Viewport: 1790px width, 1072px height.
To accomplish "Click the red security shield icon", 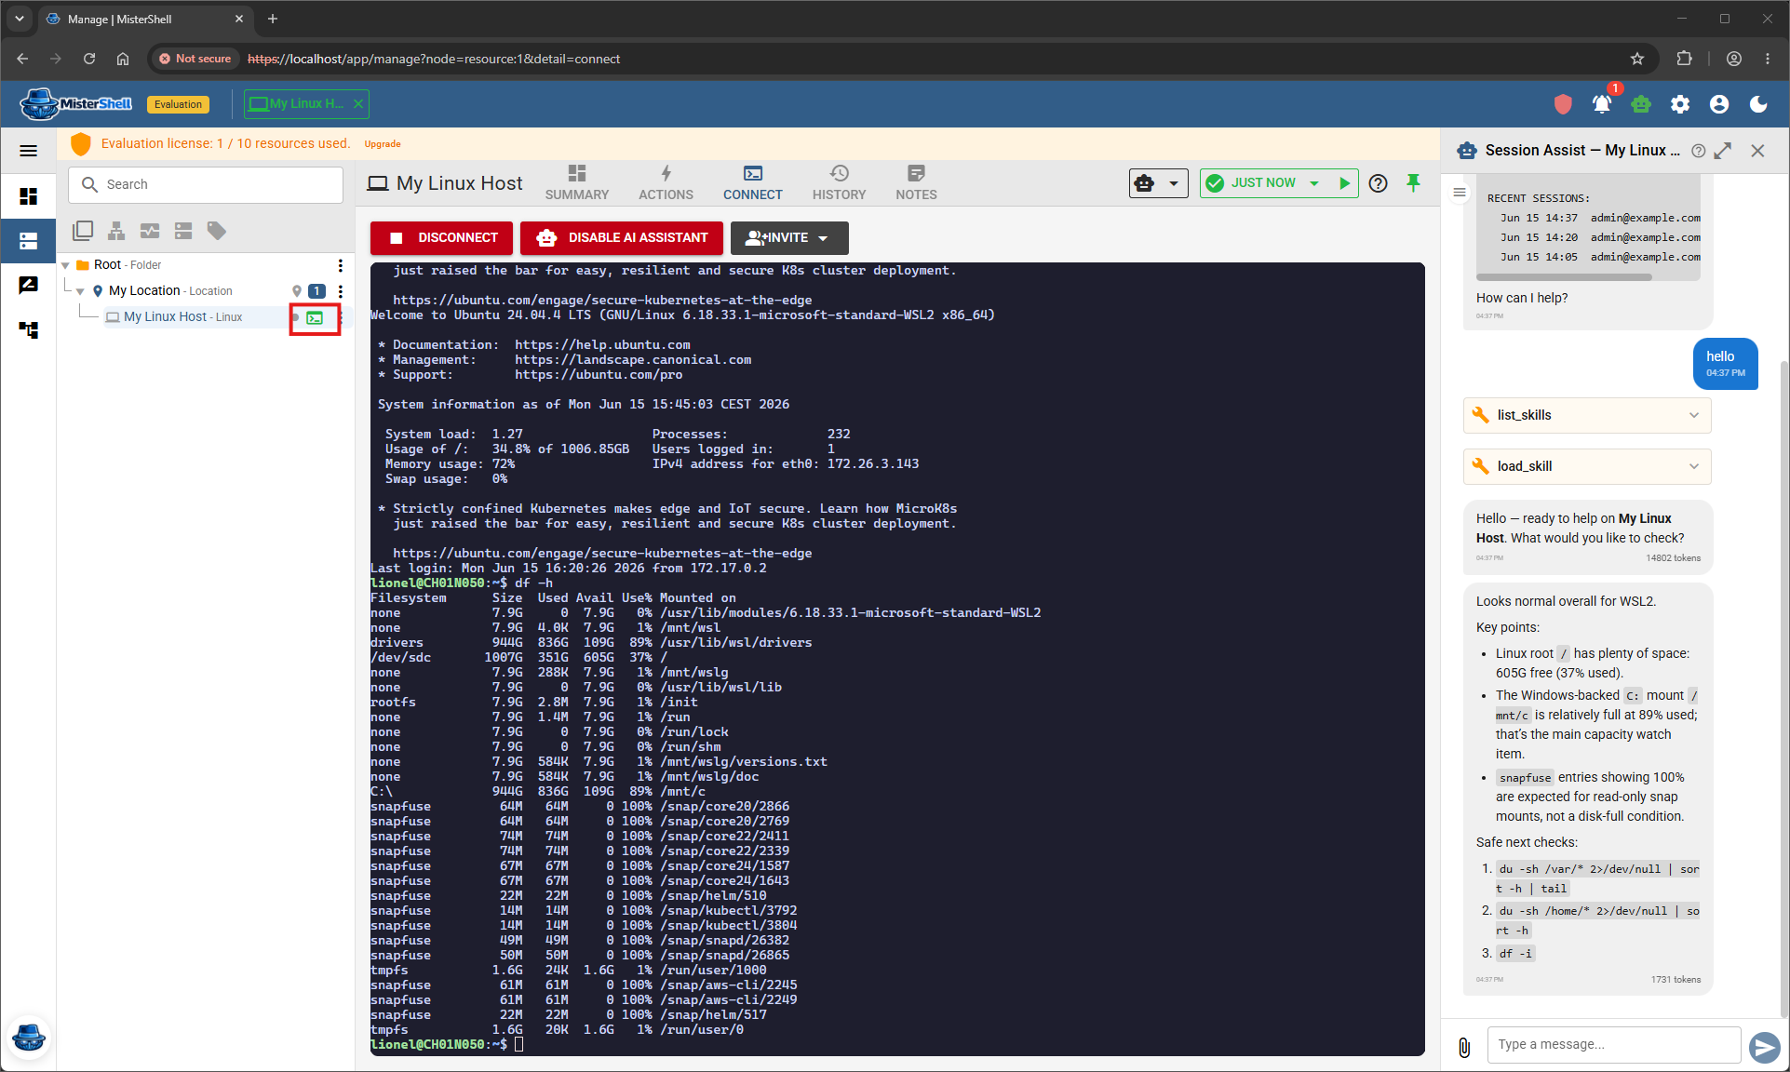I will 1563,104.
